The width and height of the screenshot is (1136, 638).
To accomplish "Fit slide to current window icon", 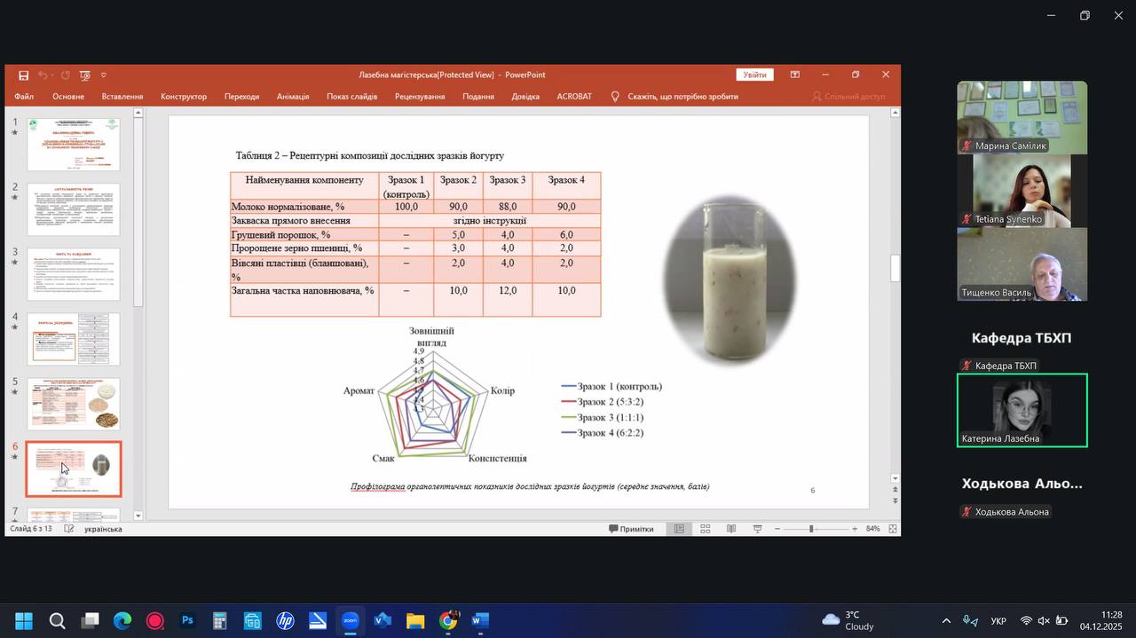I will (x=893, y=529).
